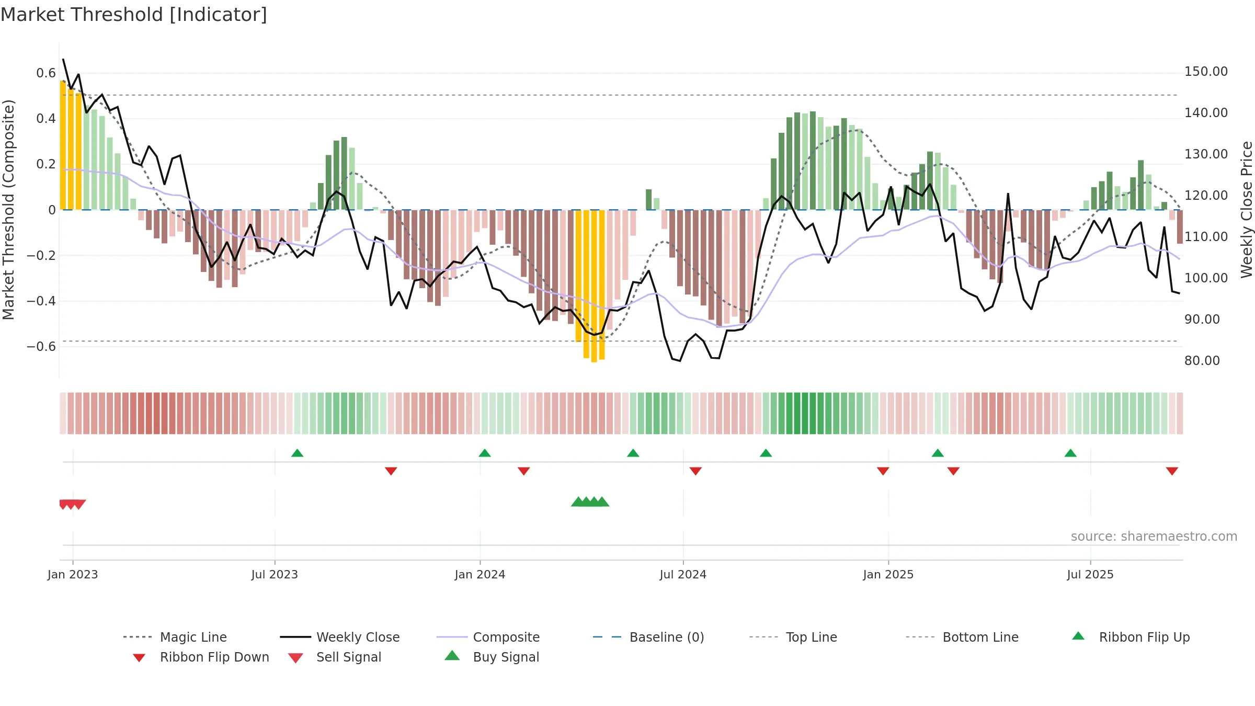Click the source: sharemaestro.com text
Viewport: 1255px width, 706px height.
point(1154,537)
